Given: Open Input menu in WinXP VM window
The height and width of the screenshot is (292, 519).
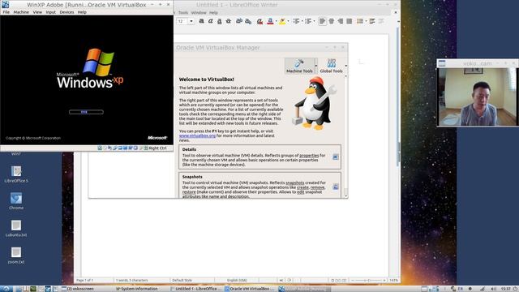Looking at the screenshot, I should [x=50, y=12].
